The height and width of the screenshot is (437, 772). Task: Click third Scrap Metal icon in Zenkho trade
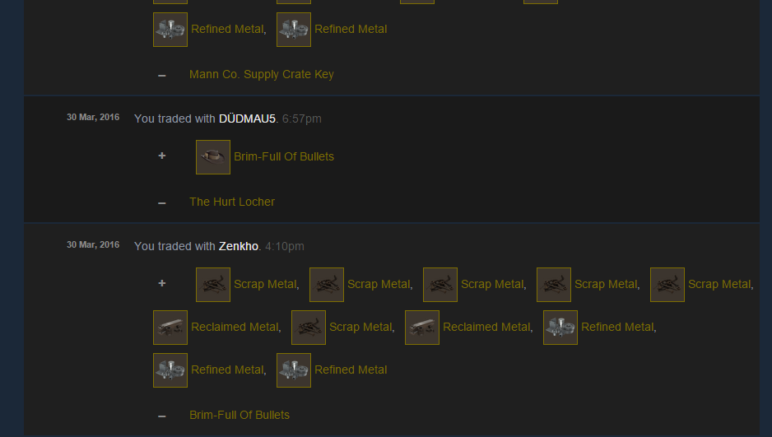click(440, 285)
